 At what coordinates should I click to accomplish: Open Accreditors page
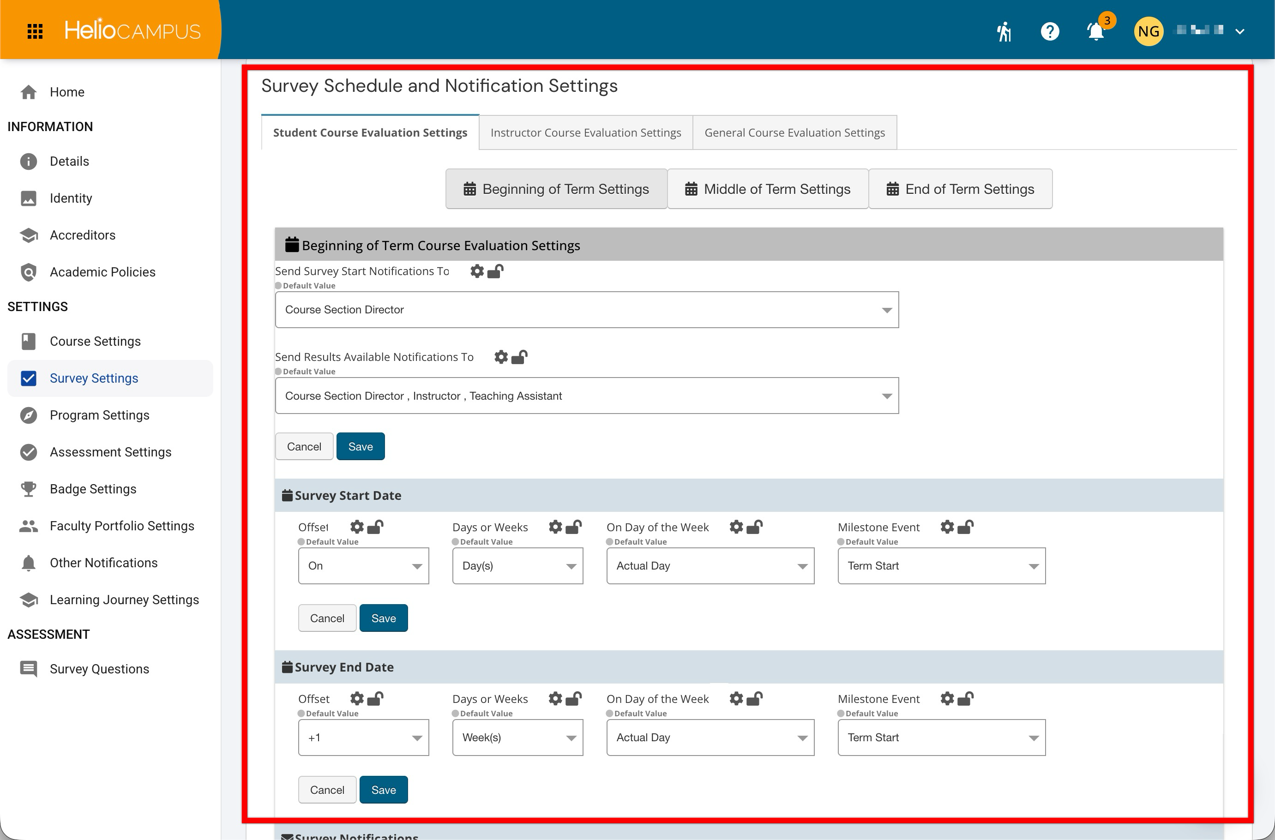[x=110, y=235]
